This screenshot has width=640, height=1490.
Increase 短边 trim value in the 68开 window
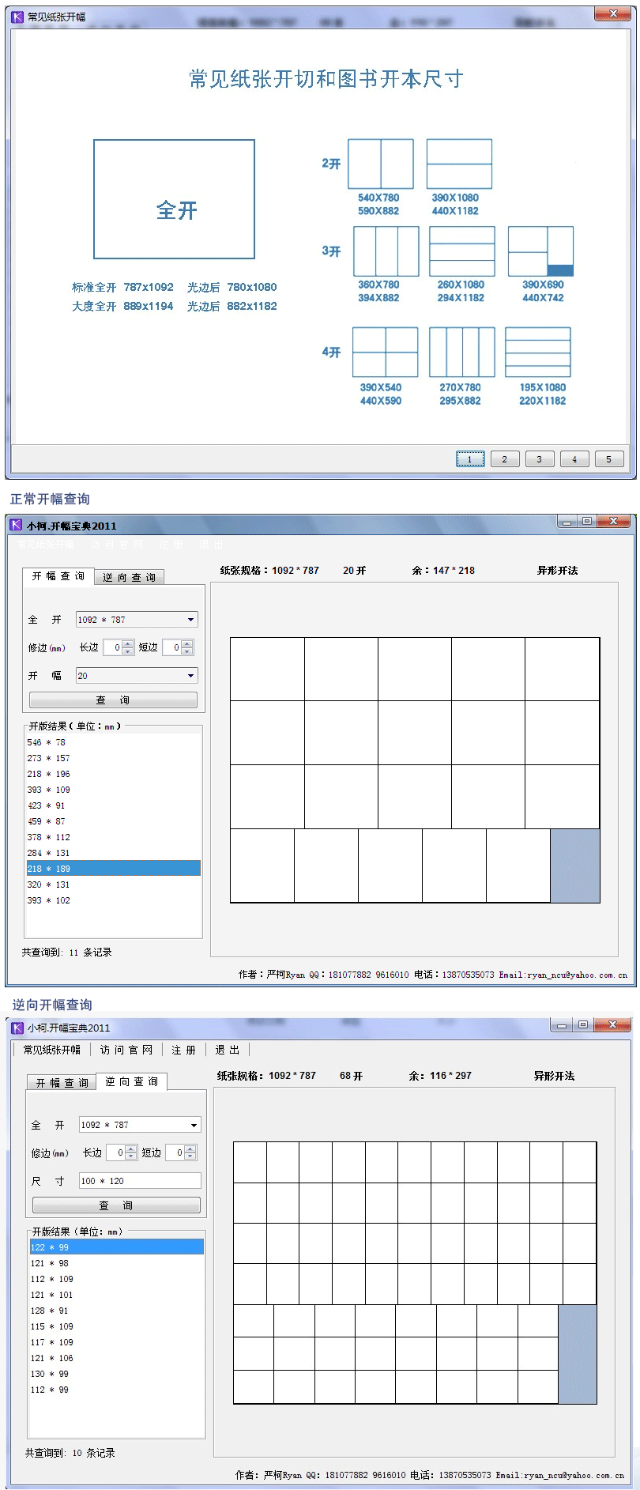pos(190,1149)
